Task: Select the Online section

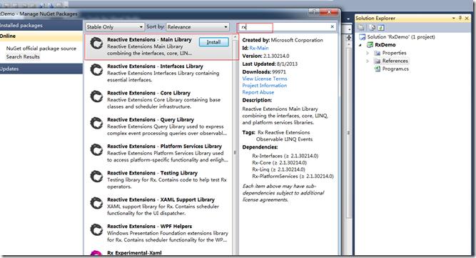Action: coord(41,36)
